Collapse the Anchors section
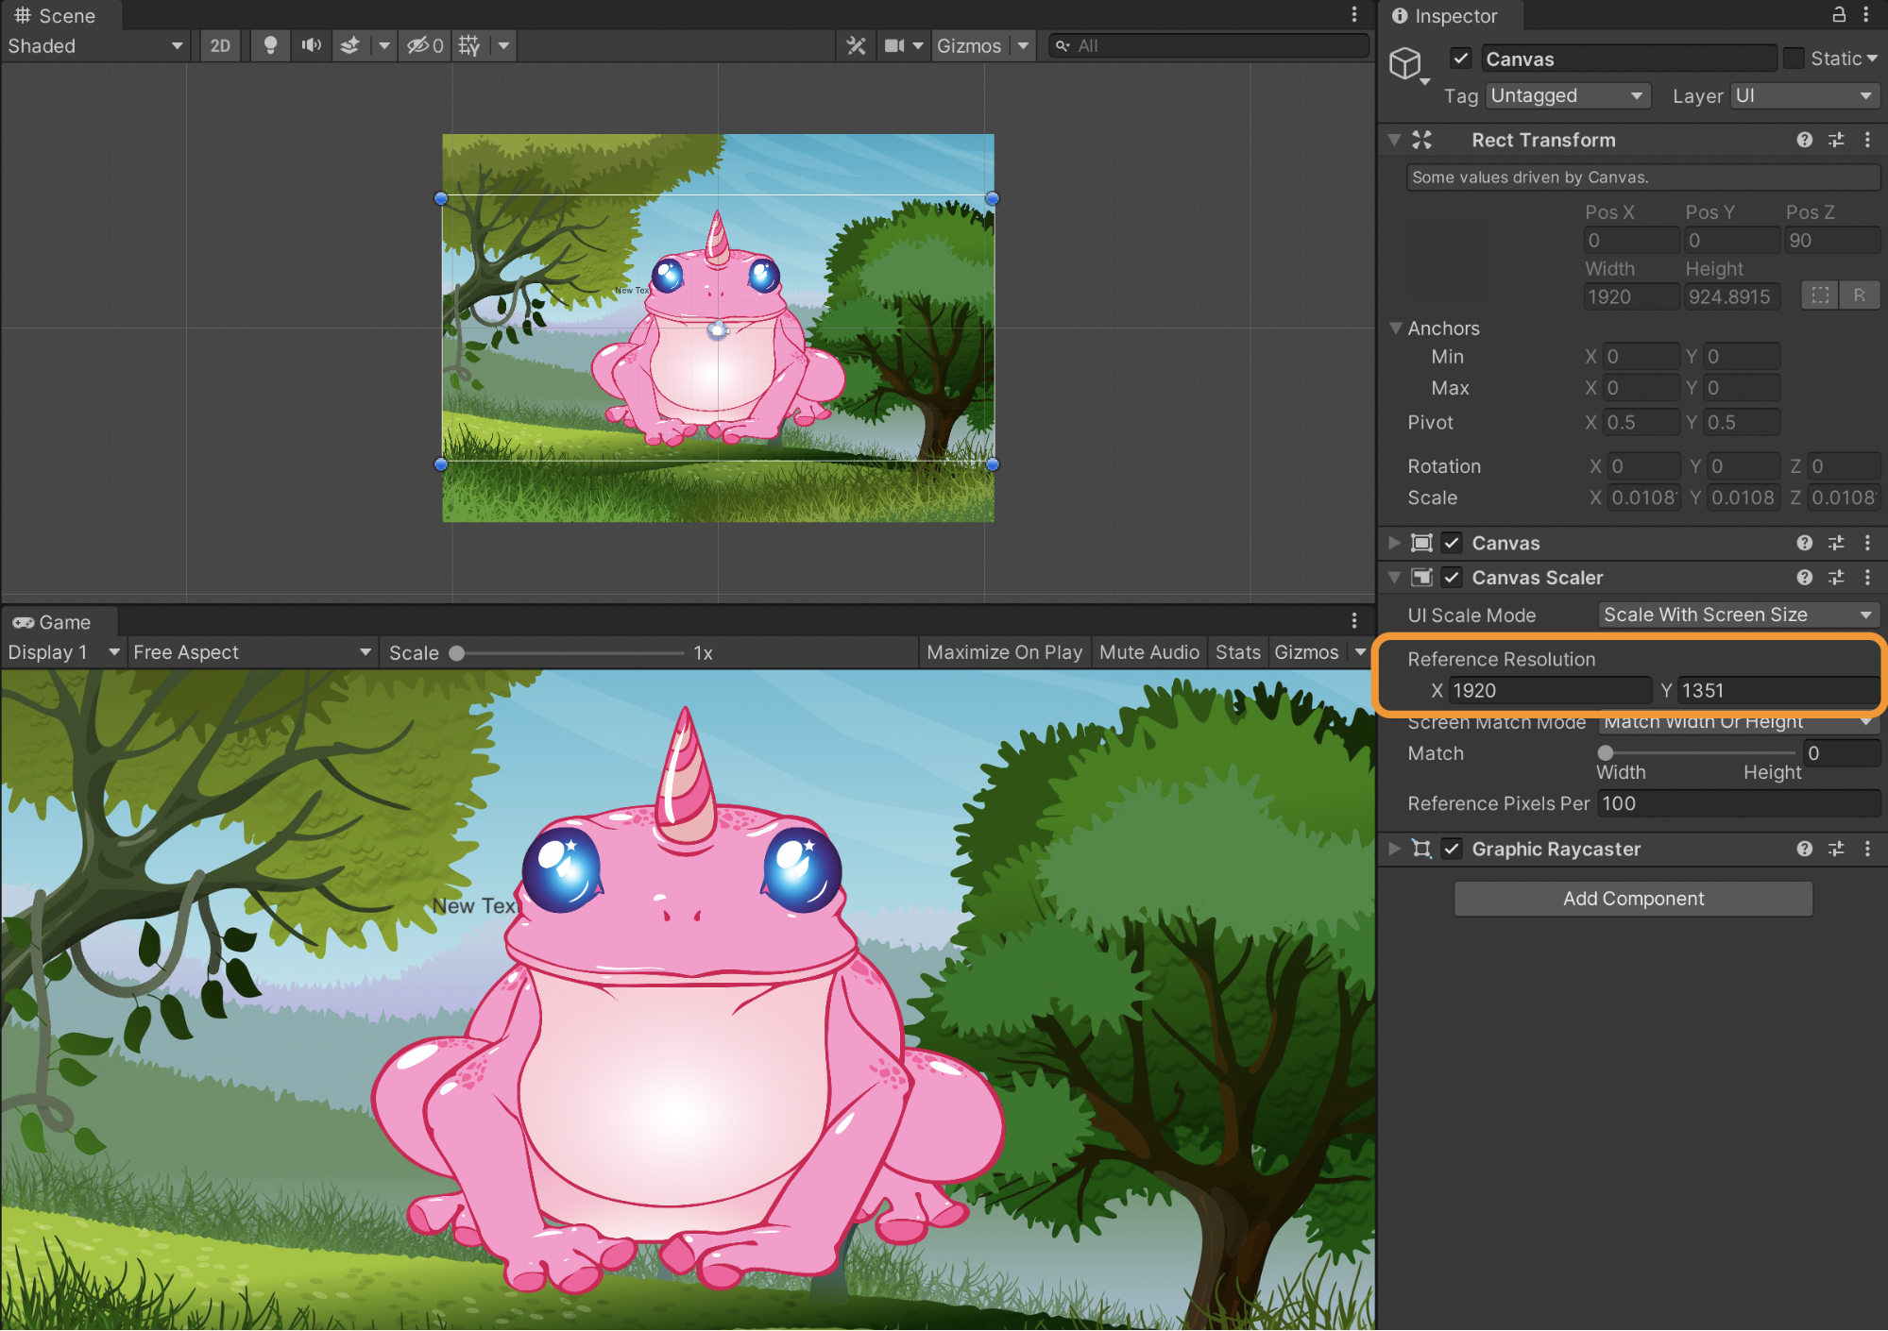The height and width of the screenshot is (1331, 1888). click(x=1396, y=329)
